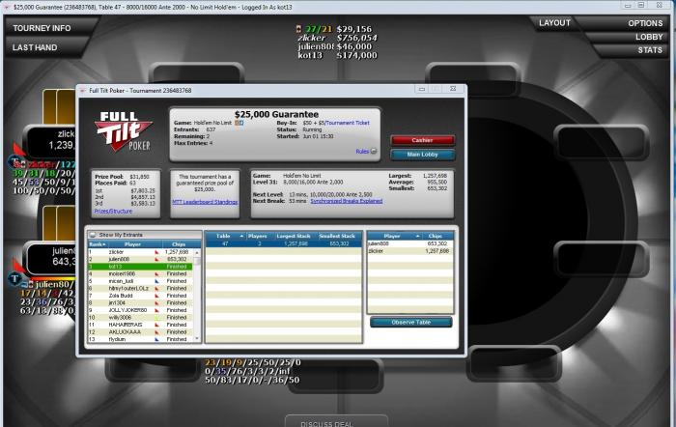
Task: Open the Tournament Ticket link
Action: click(348, 123)
